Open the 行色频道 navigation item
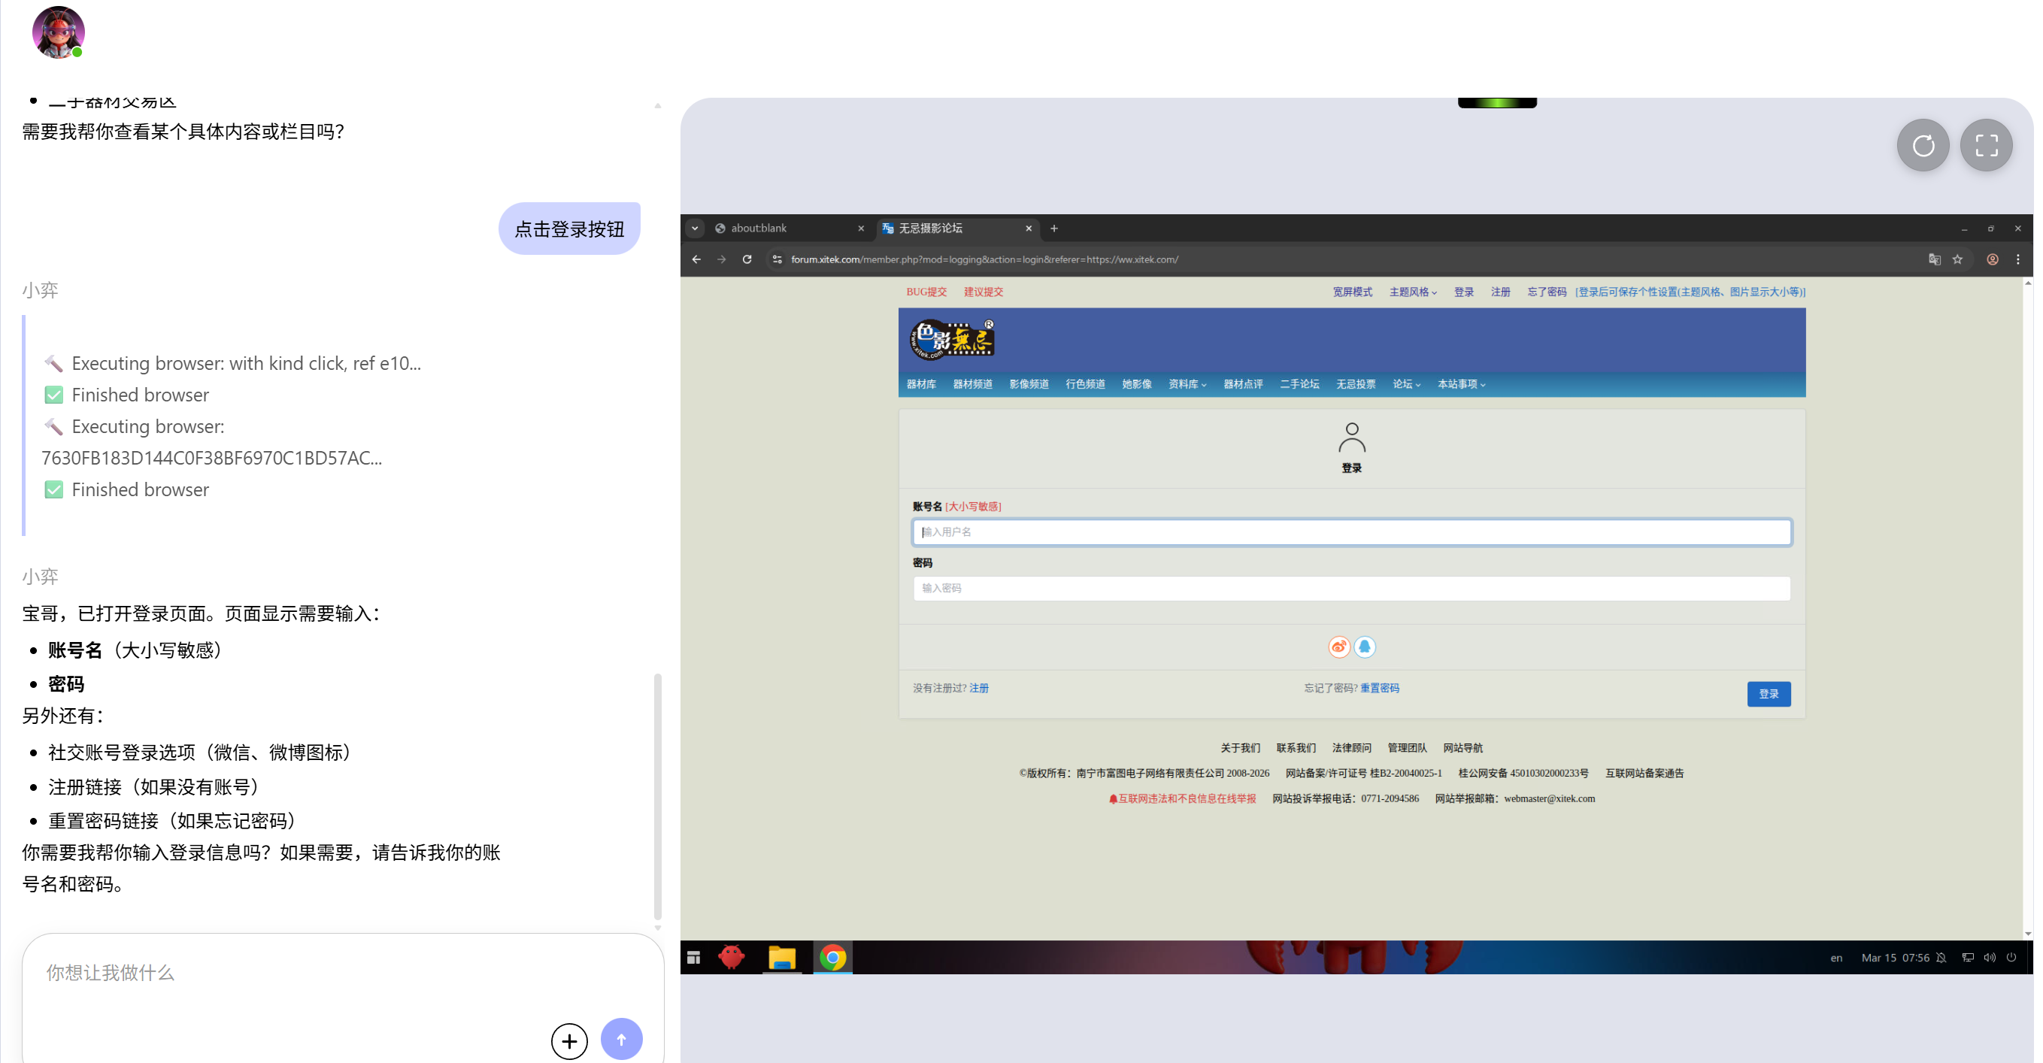Image resolution: width=2043 pixels, height=1063 pixels. (1086, 384)
